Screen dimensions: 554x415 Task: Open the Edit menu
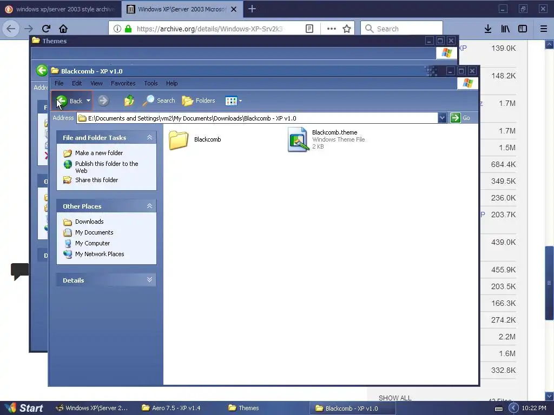[x=77, y=83]
